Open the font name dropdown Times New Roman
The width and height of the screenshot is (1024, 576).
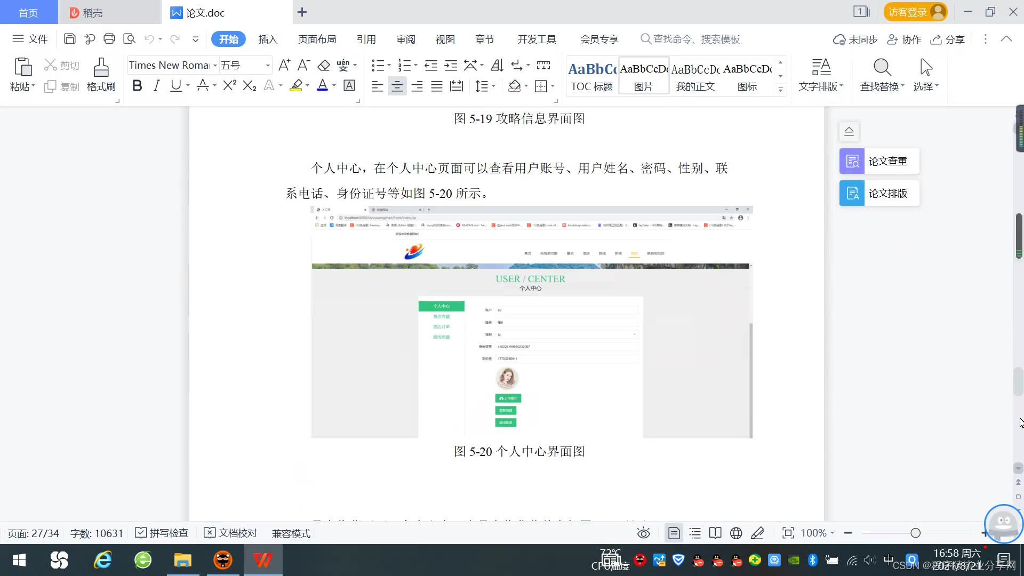[215, 66]
